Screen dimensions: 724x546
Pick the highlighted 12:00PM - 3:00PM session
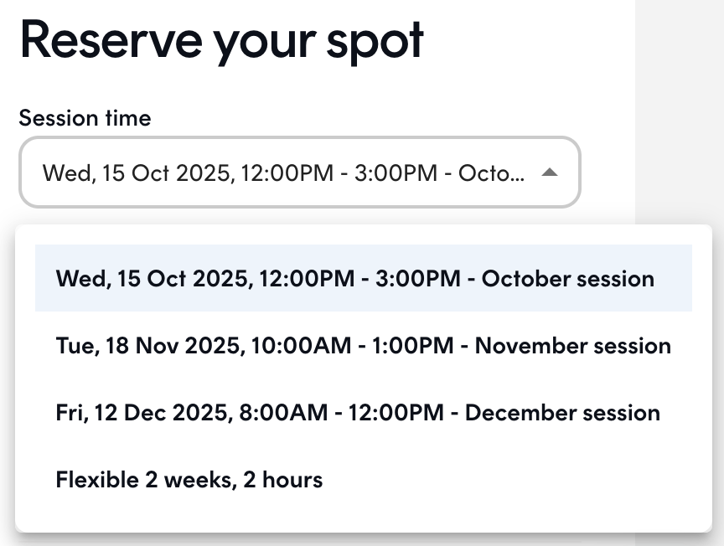pos(364,278)
